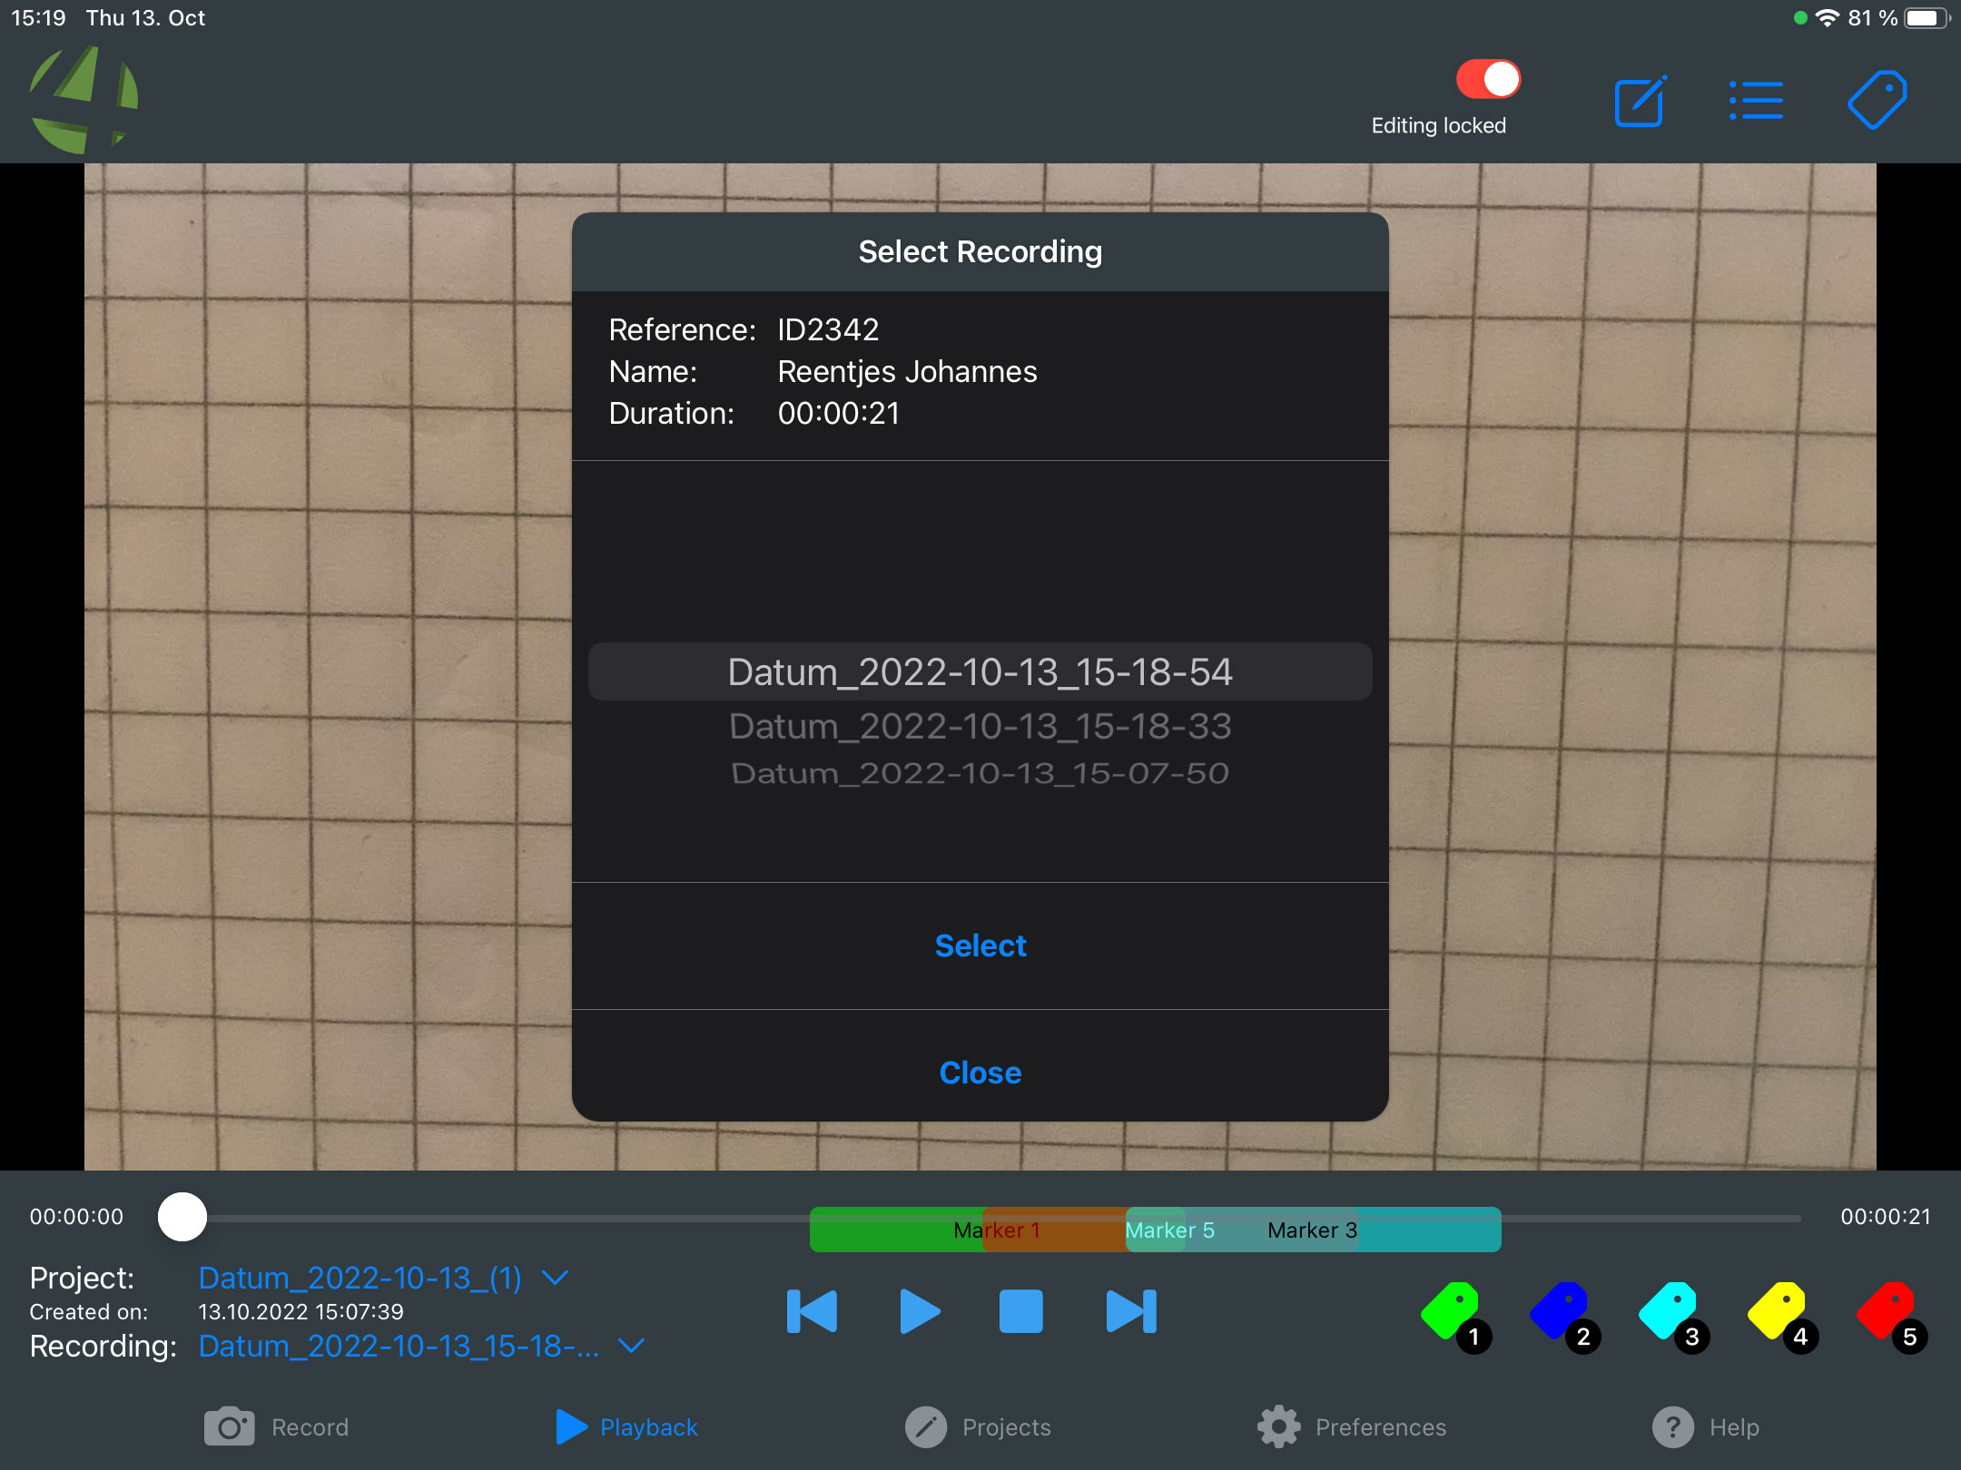Open the list view icon
Screen dimensions: 1961x1470
click(x=1756, y=101)
